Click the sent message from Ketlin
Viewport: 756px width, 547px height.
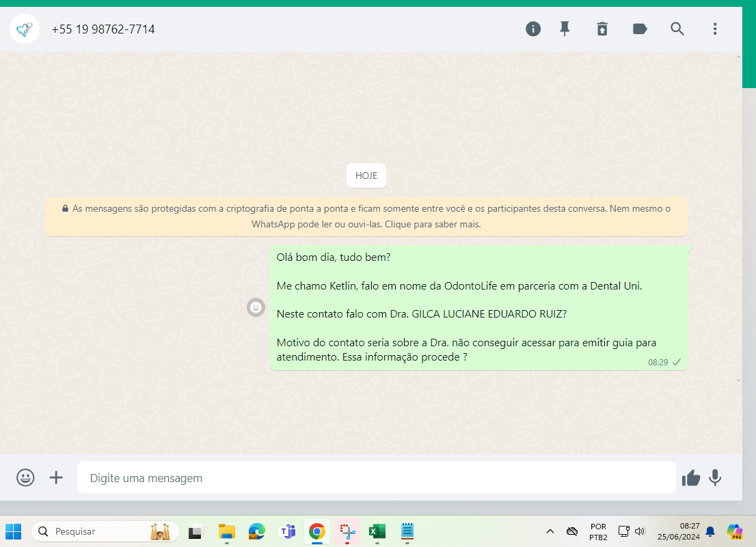pyautogui.click(x=478, y=307)
